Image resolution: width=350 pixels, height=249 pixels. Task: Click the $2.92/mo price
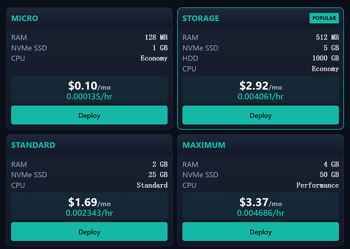pyautogui.click(x=261, y=86)
